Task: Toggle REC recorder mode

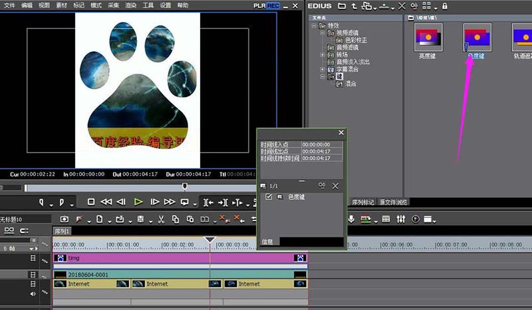Action: (x=273, y=6)
